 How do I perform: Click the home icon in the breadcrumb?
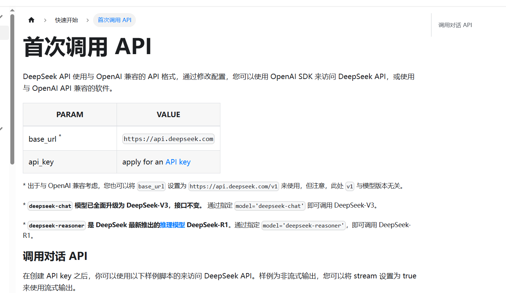[31, 20]
